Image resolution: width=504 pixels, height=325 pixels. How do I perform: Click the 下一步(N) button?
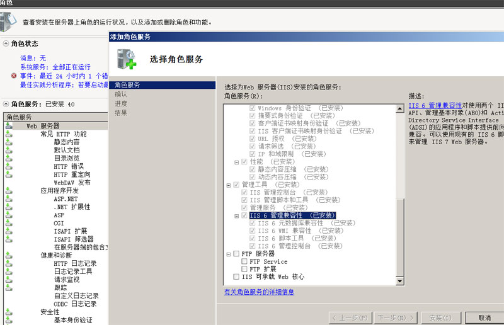pos(395,318)
